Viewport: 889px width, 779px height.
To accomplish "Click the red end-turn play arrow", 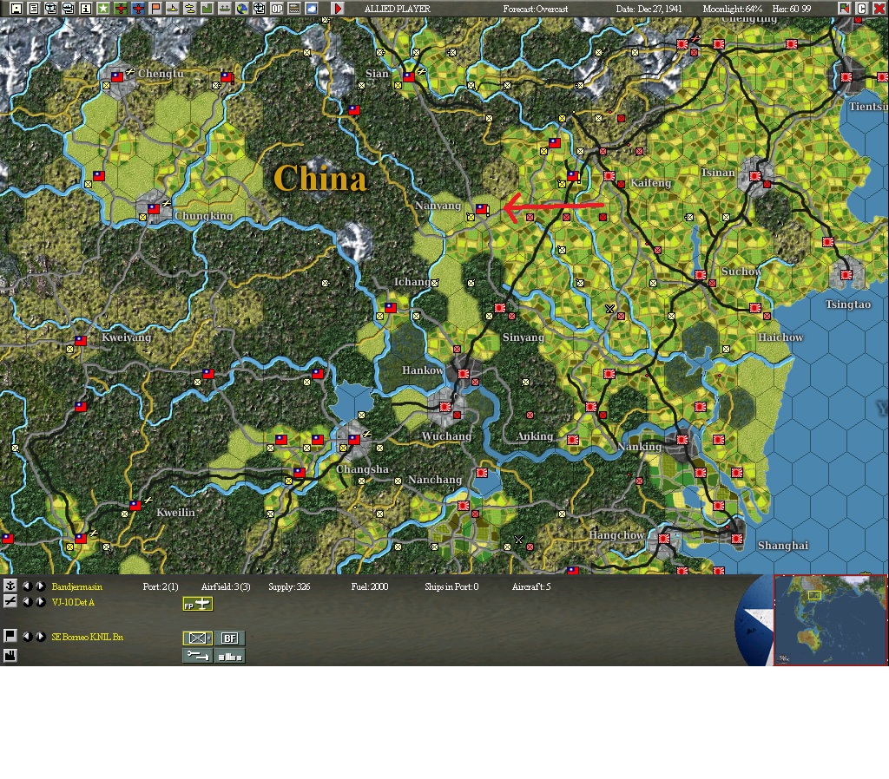I will click(338, 9).
